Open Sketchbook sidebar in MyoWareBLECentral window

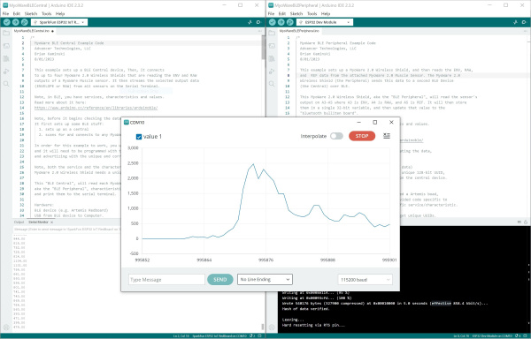click(6, 33)
